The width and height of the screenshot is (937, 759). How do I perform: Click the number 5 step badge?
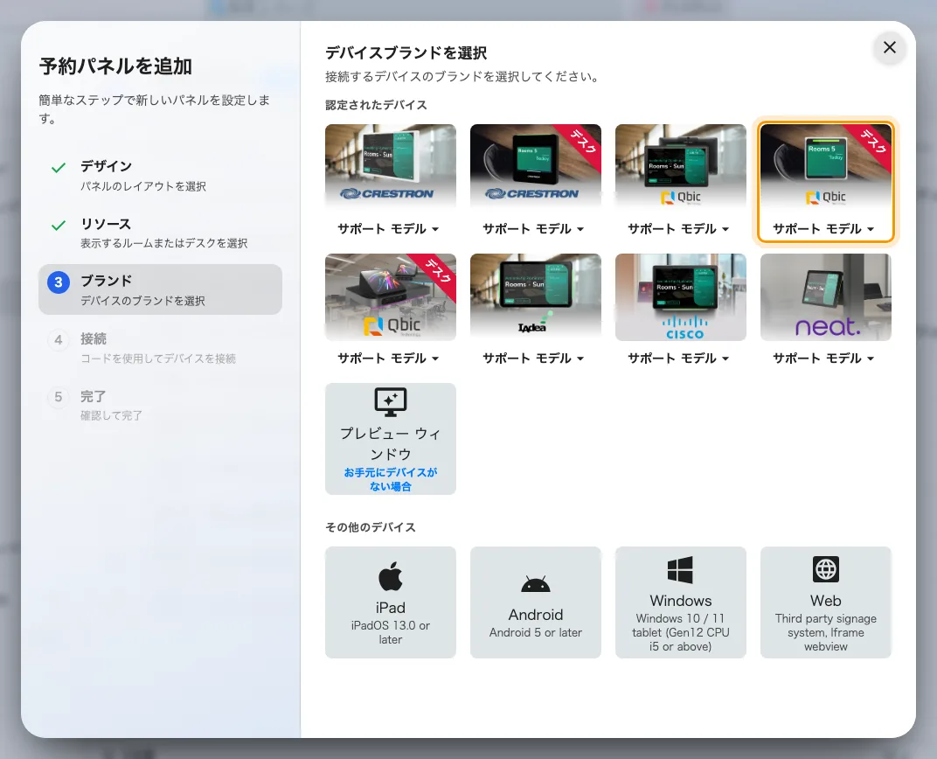tap(59, 397)
